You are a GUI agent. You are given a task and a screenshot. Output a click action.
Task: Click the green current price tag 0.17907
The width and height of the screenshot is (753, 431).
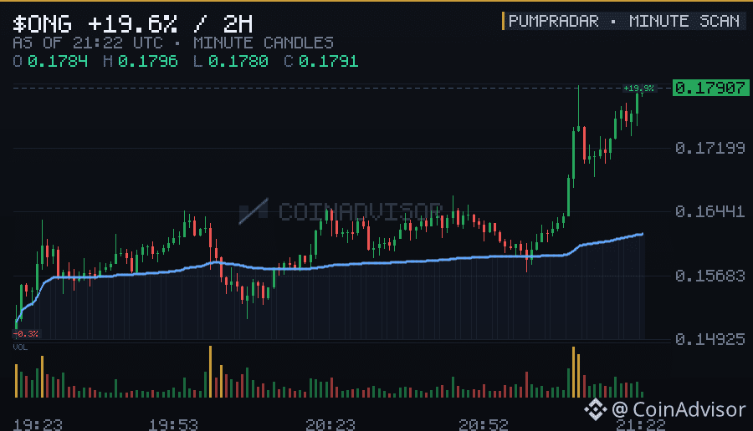(710, 88)
